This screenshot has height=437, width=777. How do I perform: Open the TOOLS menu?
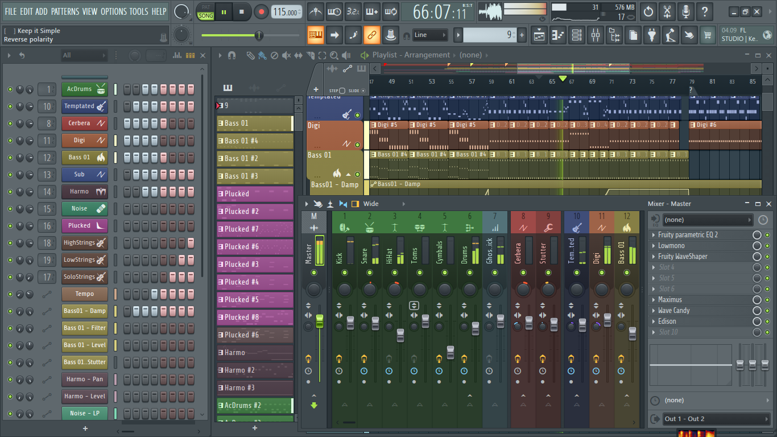pos(138,11)
